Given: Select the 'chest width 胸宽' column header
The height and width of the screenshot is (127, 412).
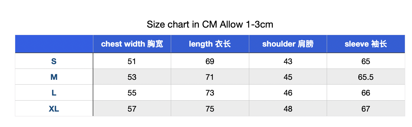Looking at the screenshot, I should [132, 44].
